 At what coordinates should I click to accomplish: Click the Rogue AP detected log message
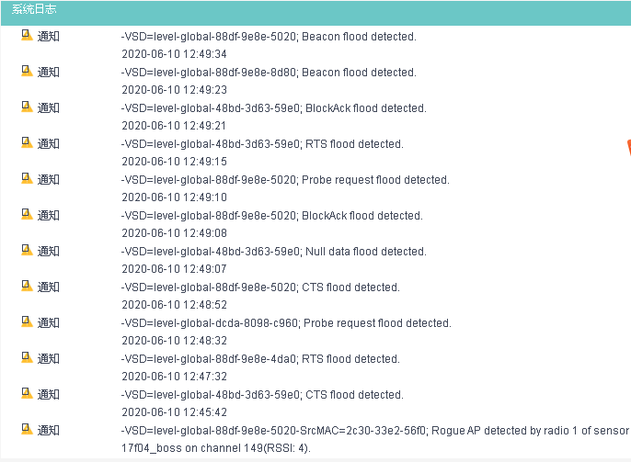[x=375, y=431]
